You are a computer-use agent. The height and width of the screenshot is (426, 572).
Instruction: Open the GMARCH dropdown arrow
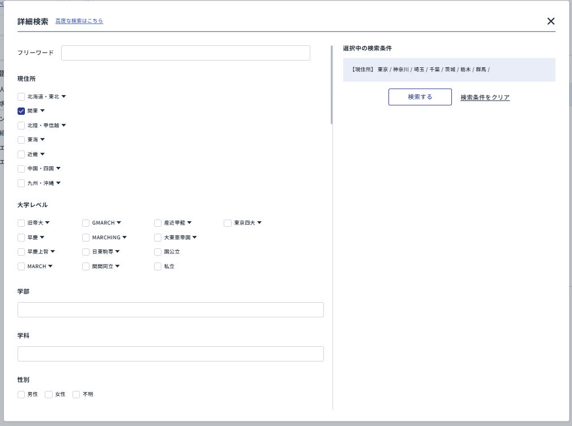click(119, 223)
